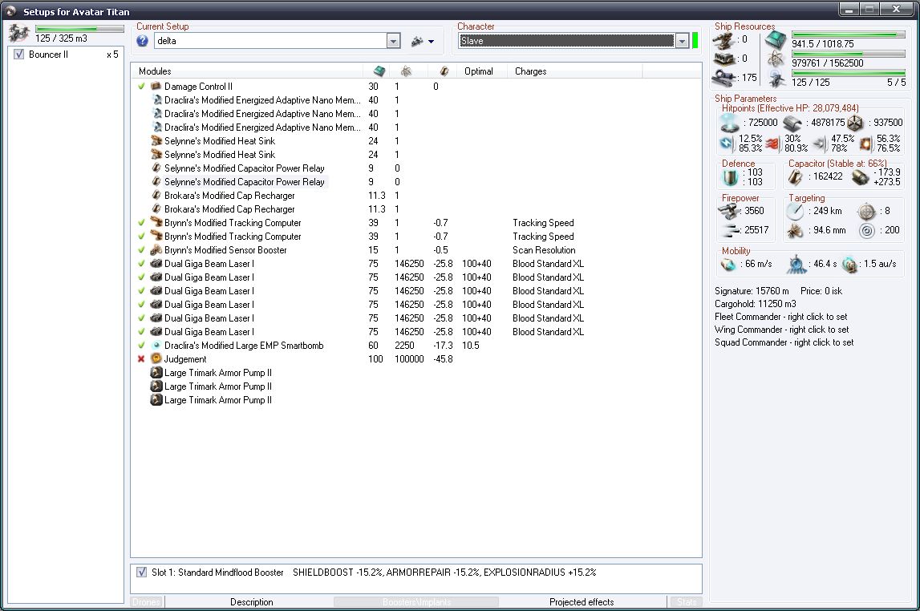Viewport: 920px width, 611px height.
Task: Click the turret hardpoints icon in Ship Resources
Action: (x=723, y=40)
